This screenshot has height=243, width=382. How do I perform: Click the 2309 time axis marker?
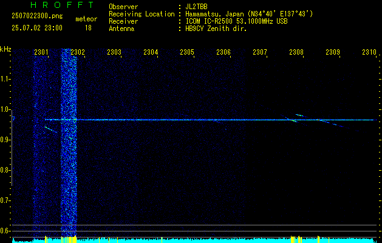click(x=333, y=52)
